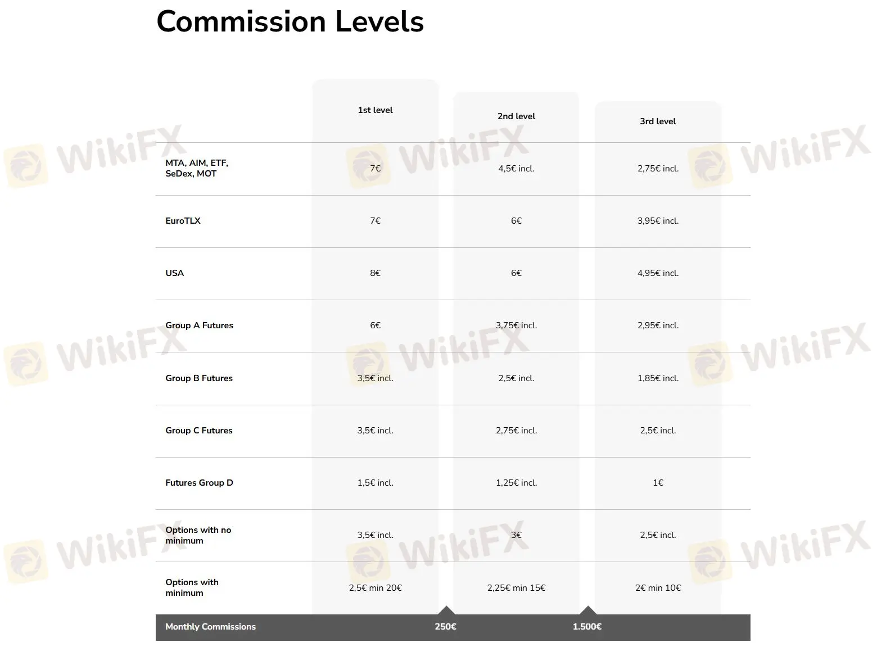Click the EuroTLX row label
895x647 pixels.
pyautogui.click(x=183, y=221)
